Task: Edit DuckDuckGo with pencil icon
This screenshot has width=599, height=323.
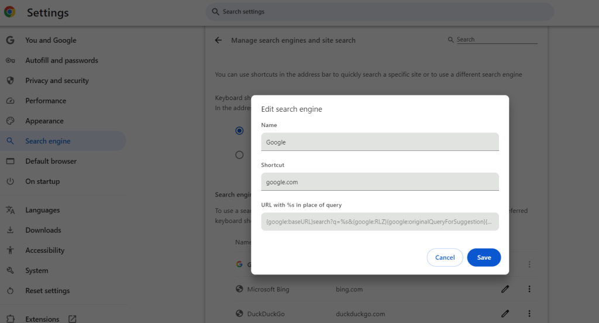Action: coord(505,314)
